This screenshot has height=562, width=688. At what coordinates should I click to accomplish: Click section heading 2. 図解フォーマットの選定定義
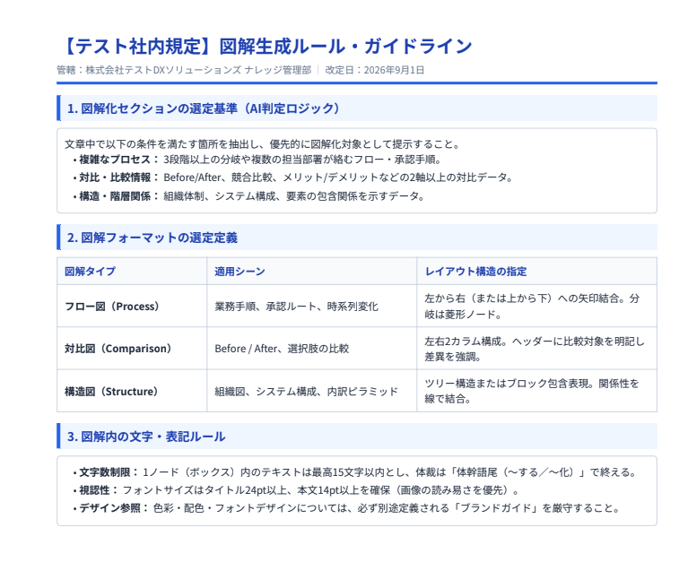click(152, 238)
